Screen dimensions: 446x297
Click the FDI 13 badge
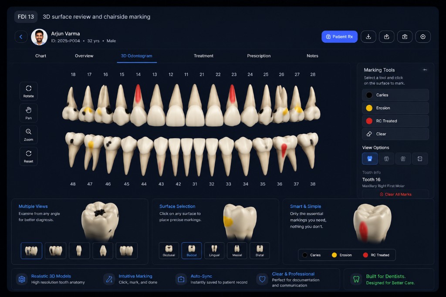pos(26,17)
